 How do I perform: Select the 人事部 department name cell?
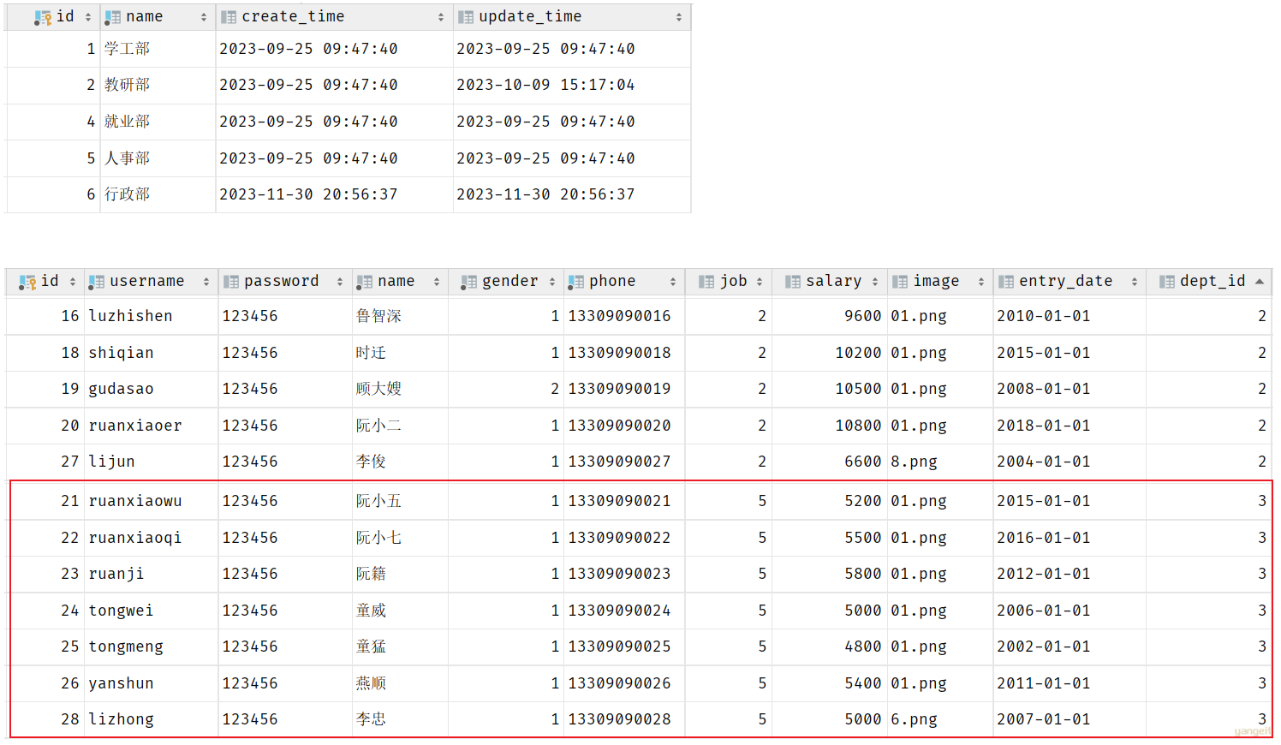tap(158, 158)
